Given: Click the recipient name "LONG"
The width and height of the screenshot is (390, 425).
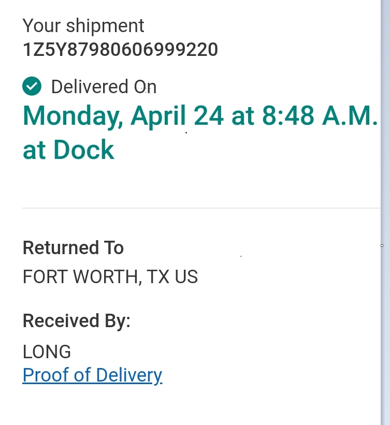Looking at the screenshot, I should click(47, 352).
